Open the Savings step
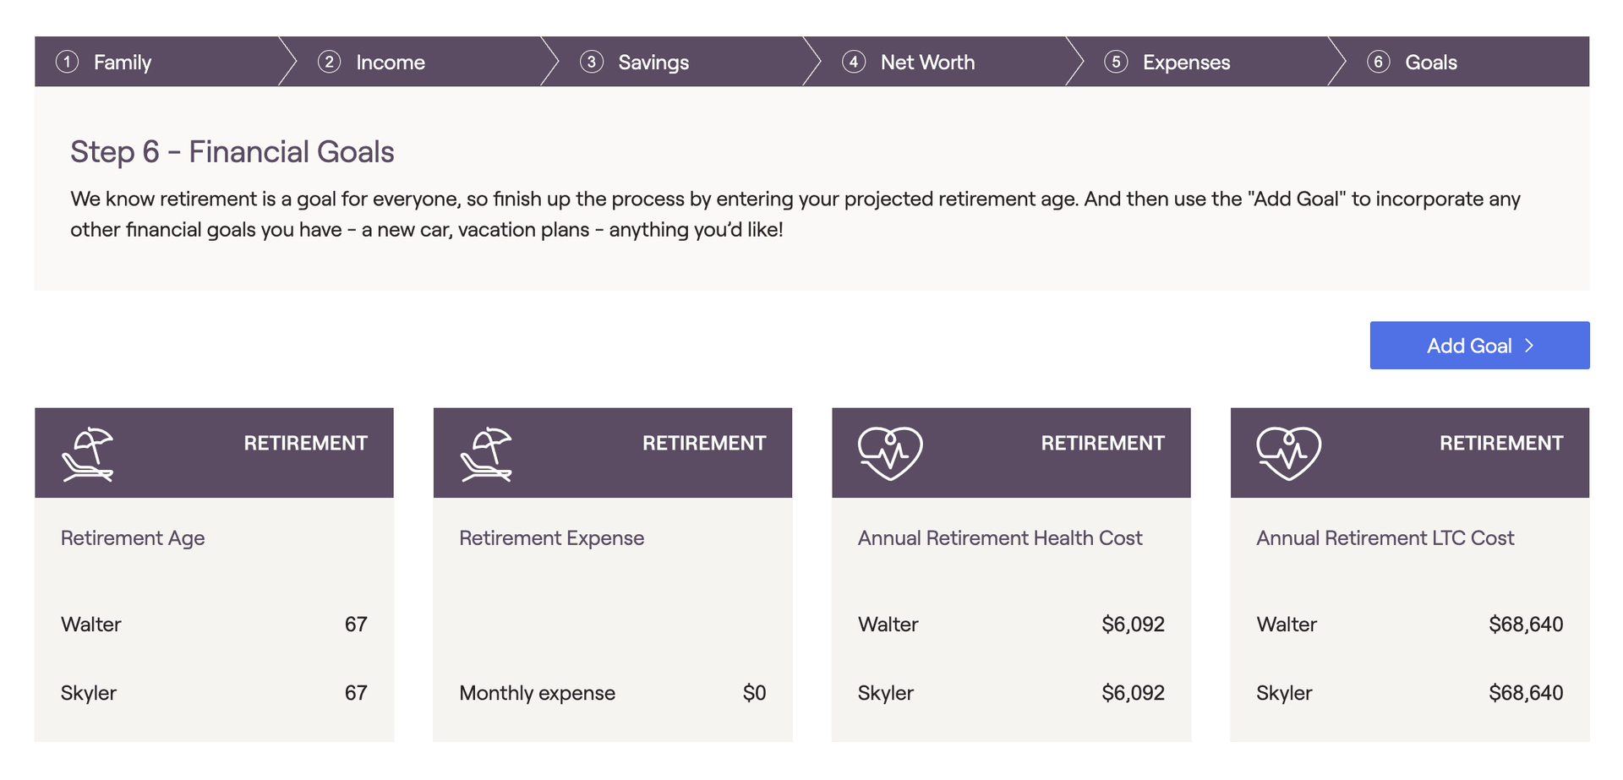 (653, 63)
